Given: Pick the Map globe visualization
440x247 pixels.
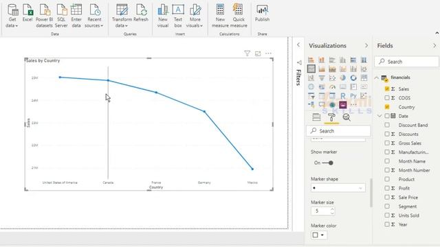Looking at the screenshot, I should tap(311, 87).
